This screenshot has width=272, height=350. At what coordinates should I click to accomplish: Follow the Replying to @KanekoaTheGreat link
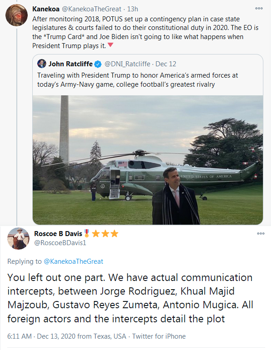[x=74, y=261]
